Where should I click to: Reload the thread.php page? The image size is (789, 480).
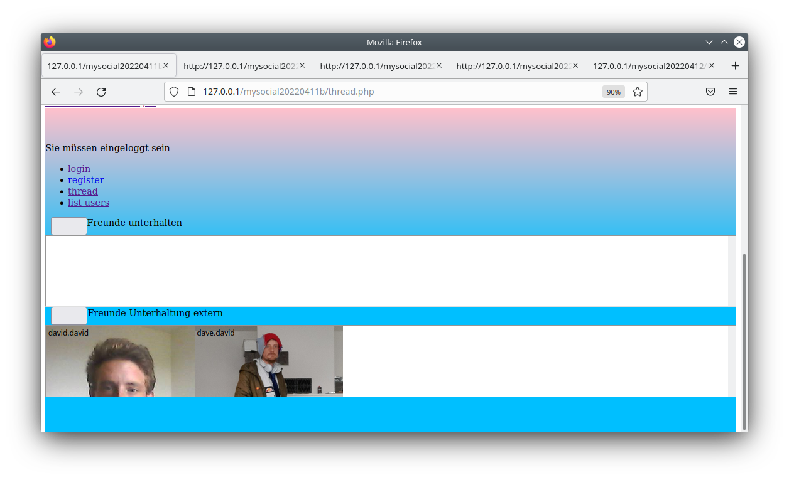point(101,92)
